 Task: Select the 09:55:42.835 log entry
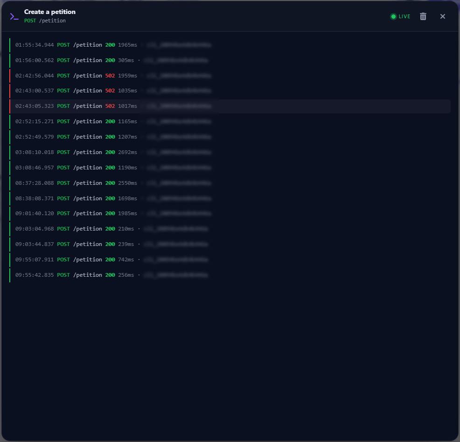[230, 275]
